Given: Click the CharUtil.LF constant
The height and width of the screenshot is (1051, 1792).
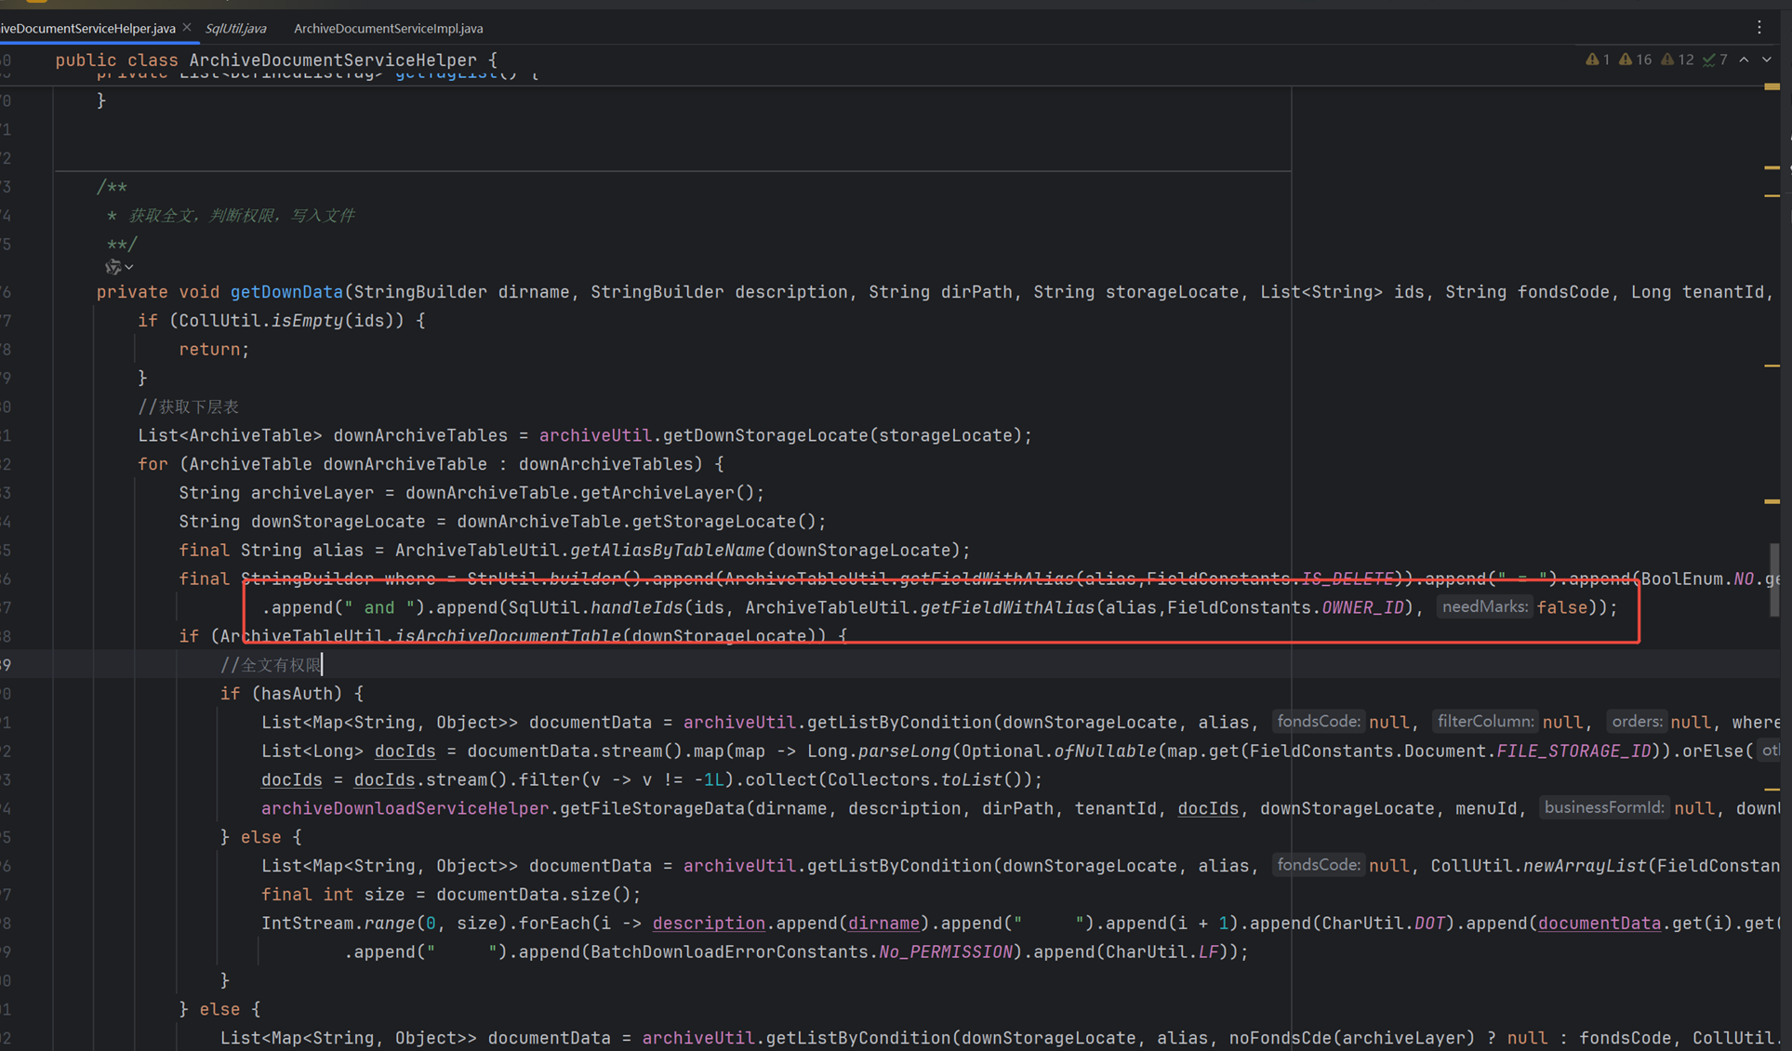Looking at the screenshot, I should pos(1161,951).
